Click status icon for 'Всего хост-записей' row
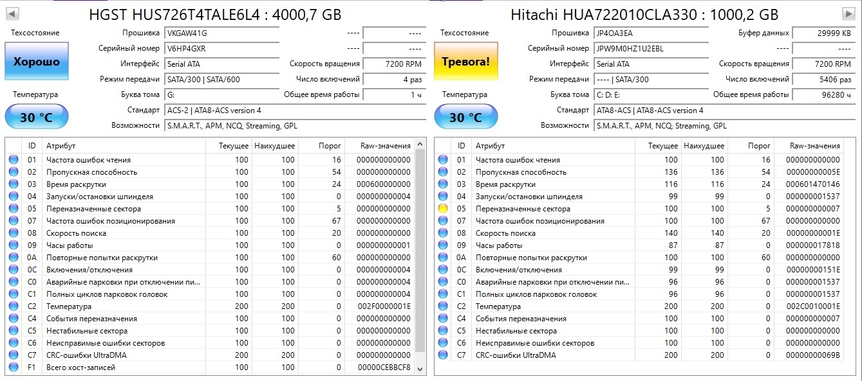This screenshot has width=862, height=381. point(14,368)
